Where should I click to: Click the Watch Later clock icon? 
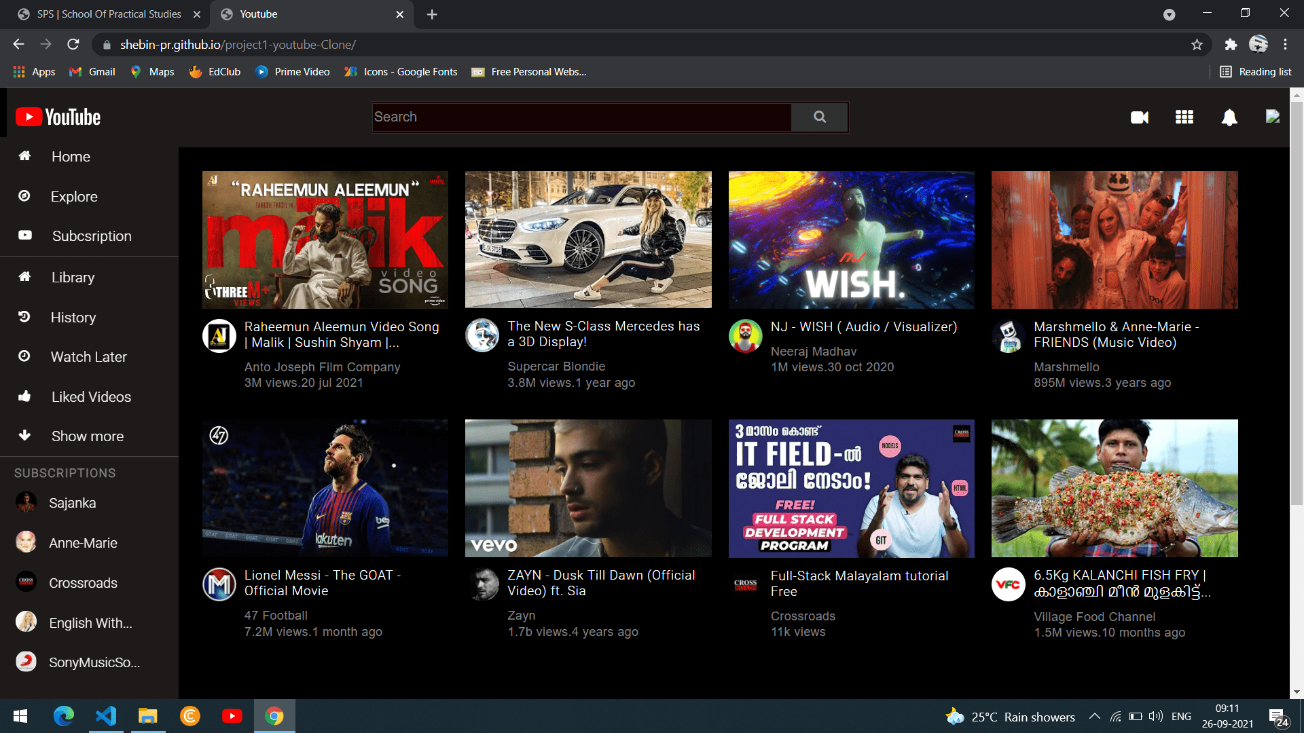(x=24, y=356)
